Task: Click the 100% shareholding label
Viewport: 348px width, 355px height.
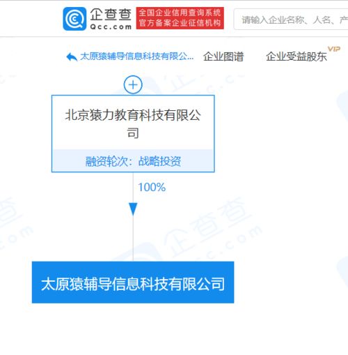Action: click(152, 187)
